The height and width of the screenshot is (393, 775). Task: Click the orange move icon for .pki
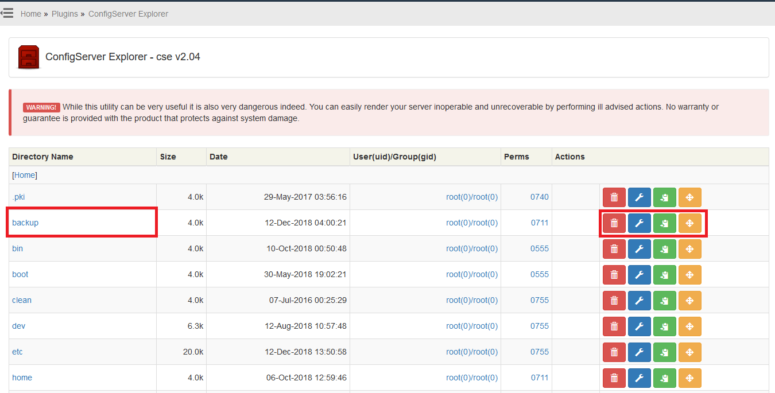click(690, 197)
